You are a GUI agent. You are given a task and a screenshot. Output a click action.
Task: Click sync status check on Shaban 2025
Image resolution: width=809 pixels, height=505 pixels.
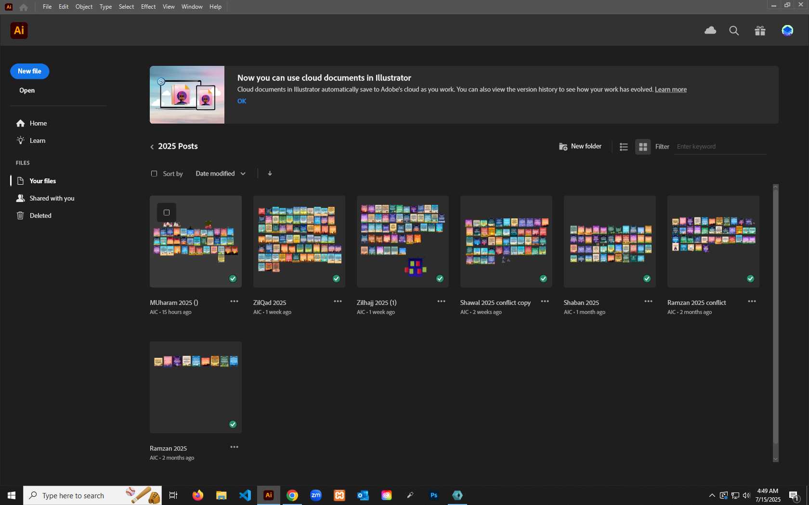click(x=647, y=278)
